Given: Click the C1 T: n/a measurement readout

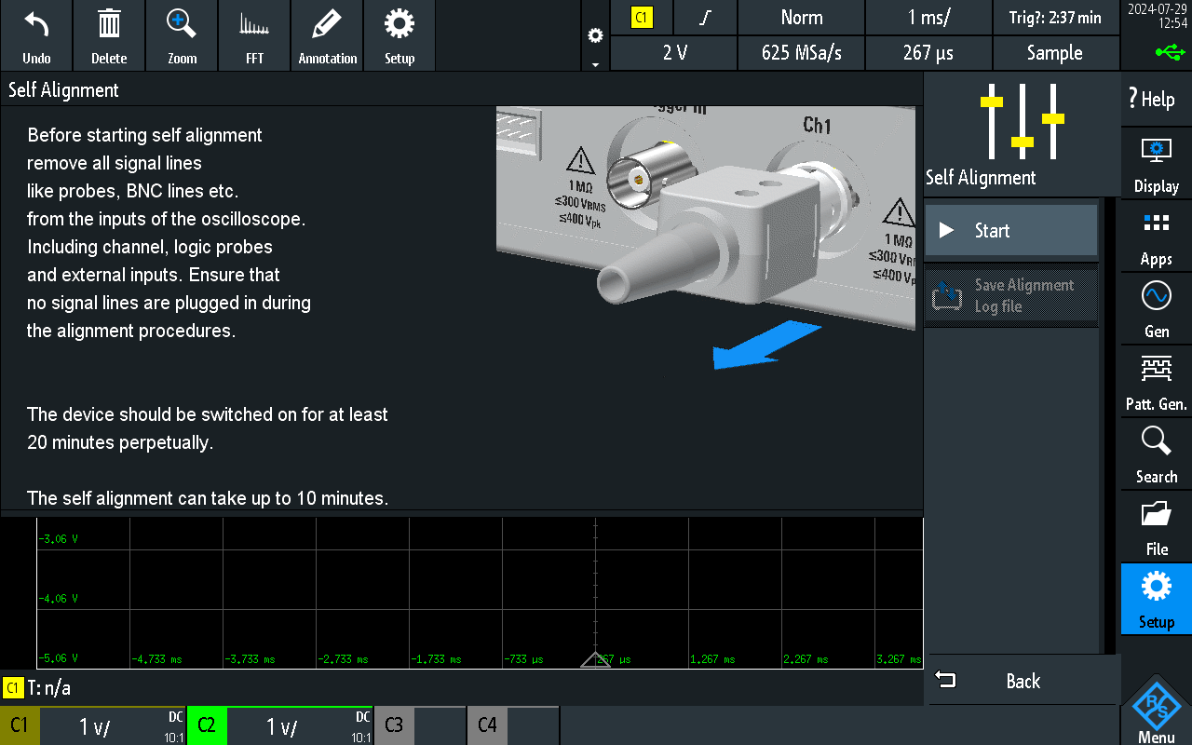Looking at the screenshot, I should (x=38, y=688).
